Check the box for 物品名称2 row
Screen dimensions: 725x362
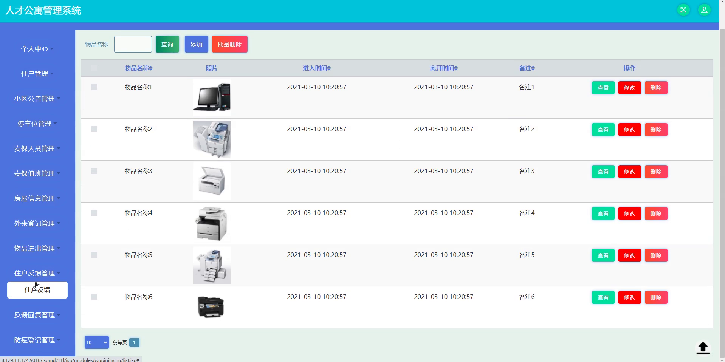point(94,129)
